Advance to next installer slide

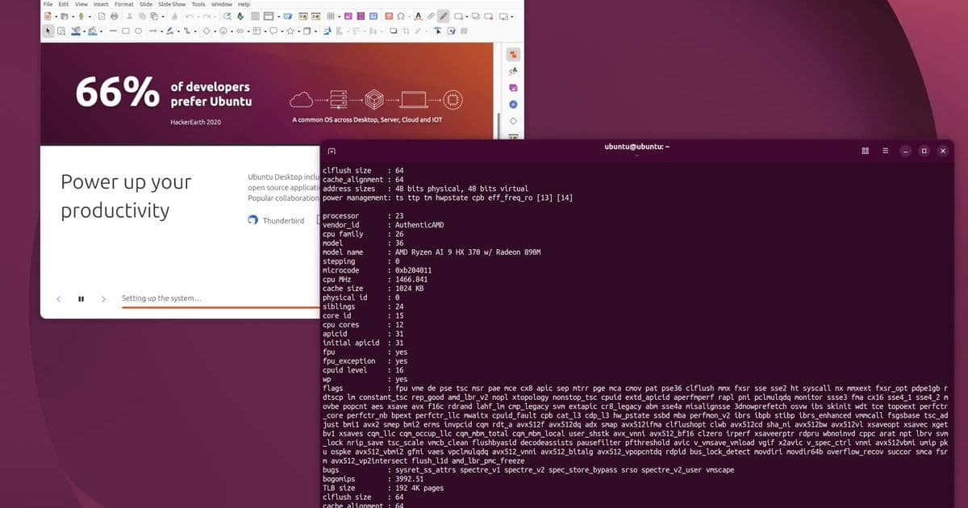[103, 298]
